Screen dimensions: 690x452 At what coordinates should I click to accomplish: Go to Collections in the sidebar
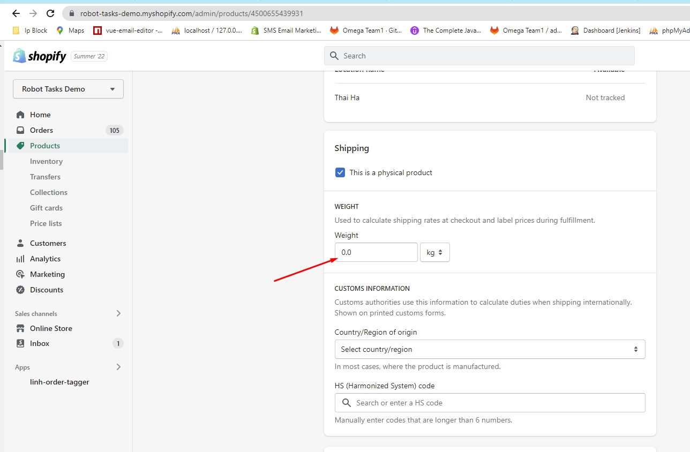coord(49,192)
